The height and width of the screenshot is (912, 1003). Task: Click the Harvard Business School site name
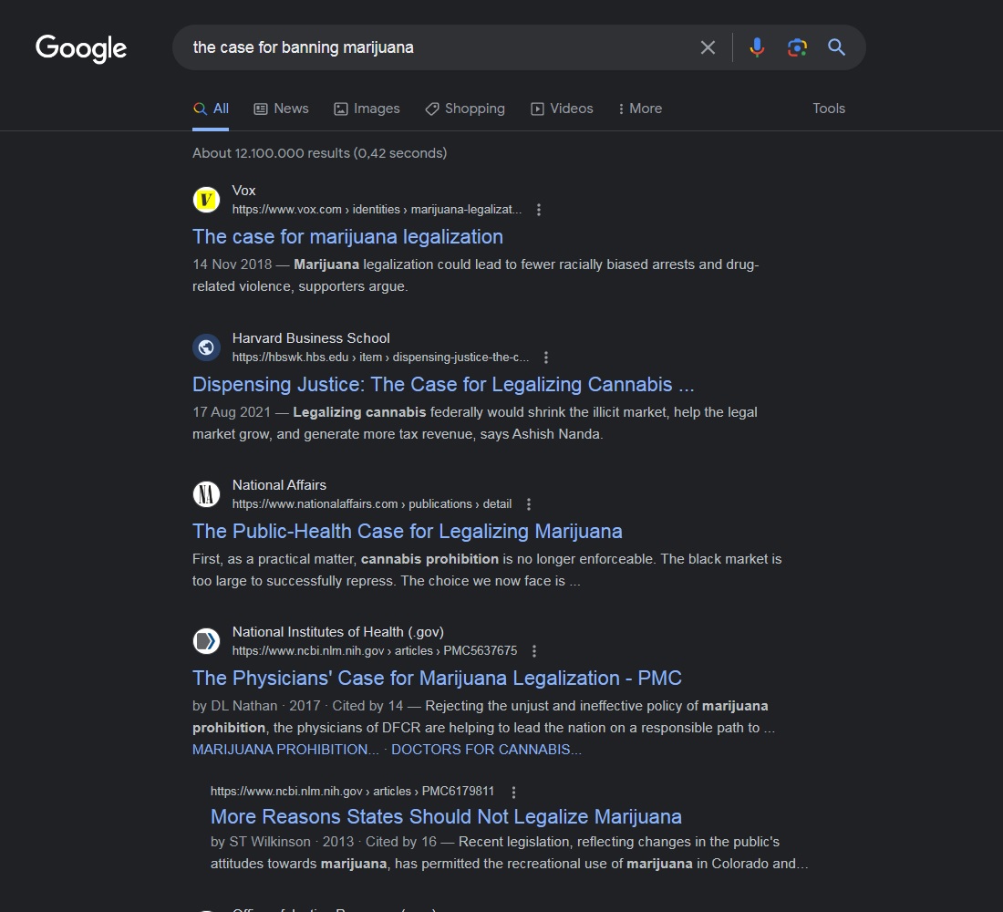click(311, 338)
